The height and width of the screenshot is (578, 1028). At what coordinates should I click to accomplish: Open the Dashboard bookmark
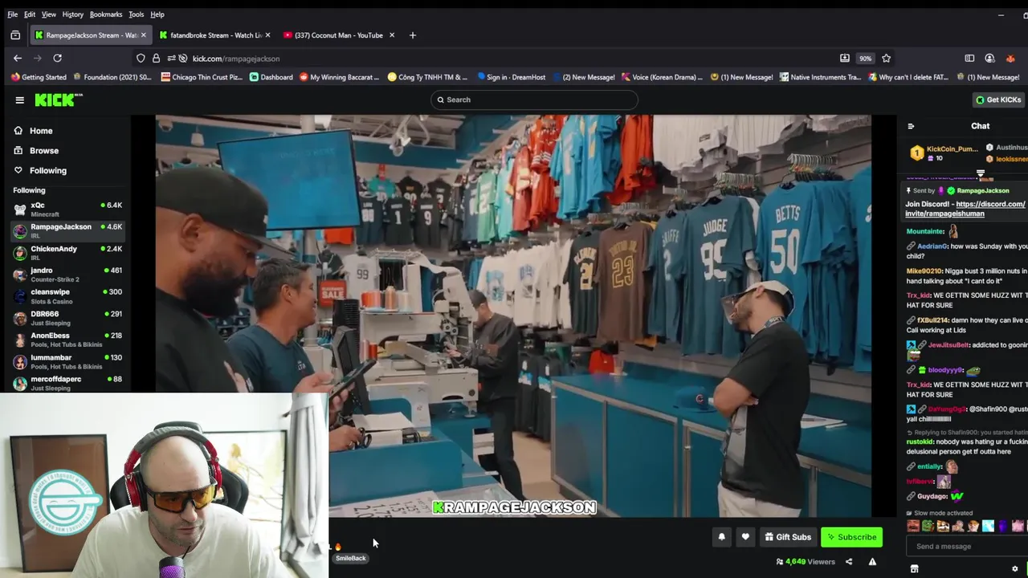click(x=271, y=77)
